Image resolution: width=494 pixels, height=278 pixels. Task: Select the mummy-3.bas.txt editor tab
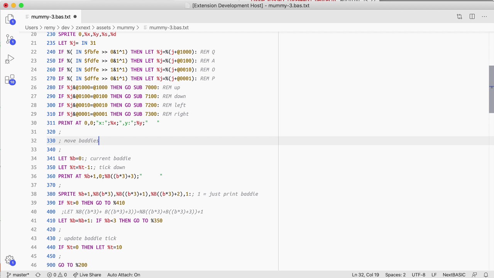click(x=51, y=17)
